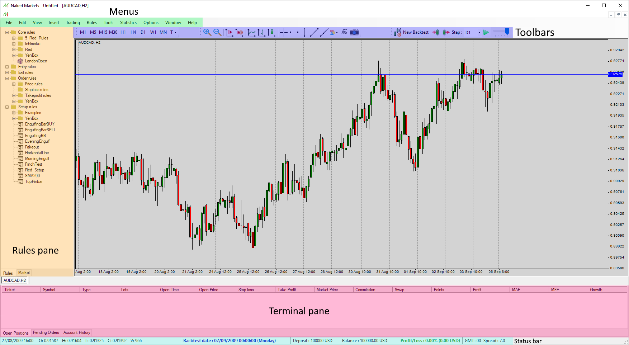Set timeframe to MN
Viewport: 629px width, 345px height.
[x=163, y=32]
